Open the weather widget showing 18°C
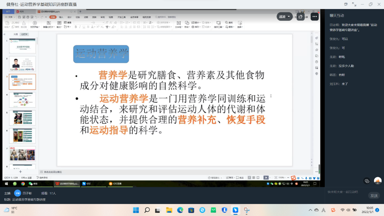 coord(11,210)
